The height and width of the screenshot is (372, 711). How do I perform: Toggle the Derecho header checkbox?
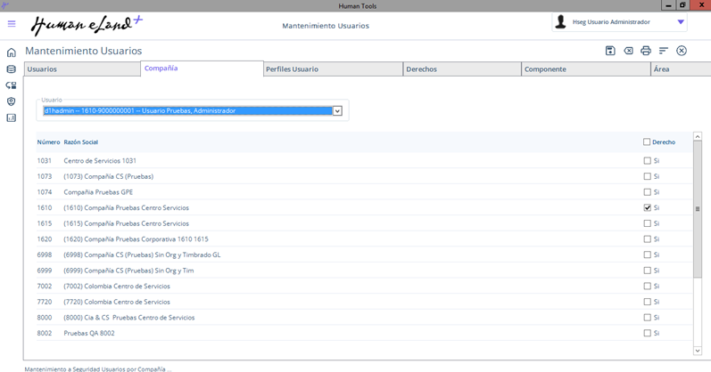click(x=648, y=142)
